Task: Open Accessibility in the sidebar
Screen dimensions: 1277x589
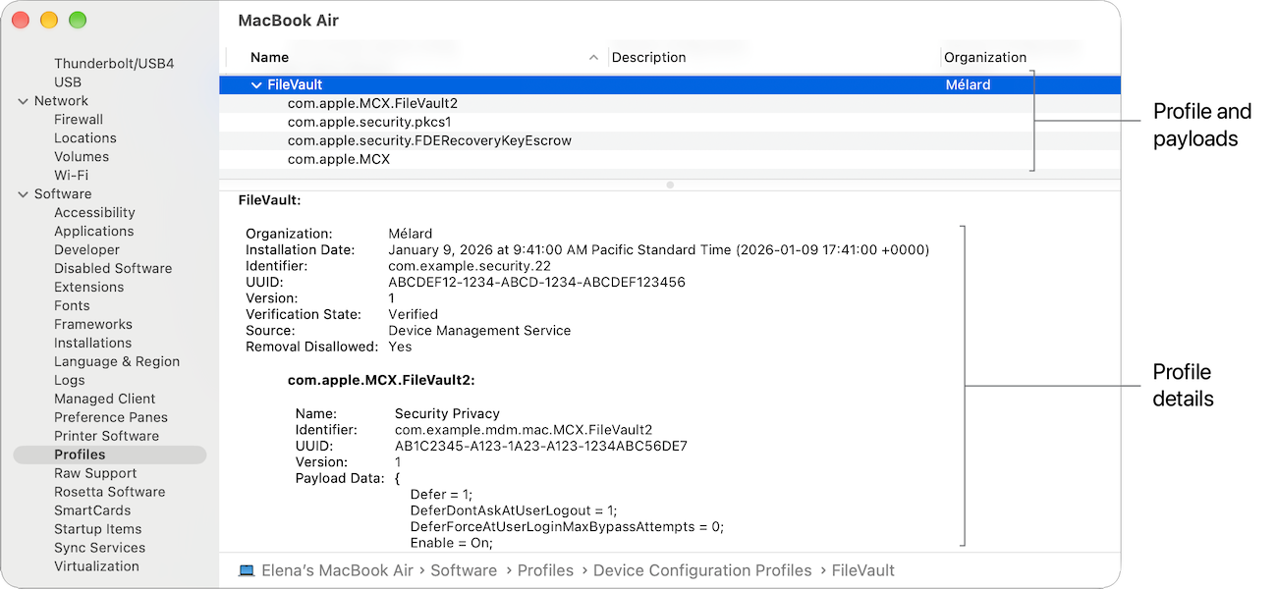Action: [94, 213]
